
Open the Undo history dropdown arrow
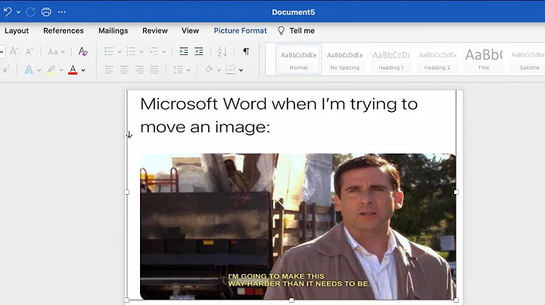pyautogui.click(x=18, y=12)
